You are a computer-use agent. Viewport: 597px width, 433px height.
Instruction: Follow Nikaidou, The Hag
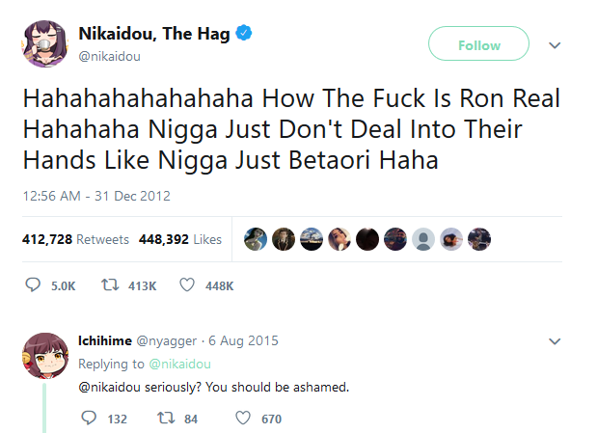pyautogui.click(x=478, y=45)
